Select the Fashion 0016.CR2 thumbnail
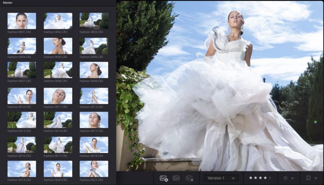The height and width of the screenshot is (185, 324). click(x=22, y=144)
